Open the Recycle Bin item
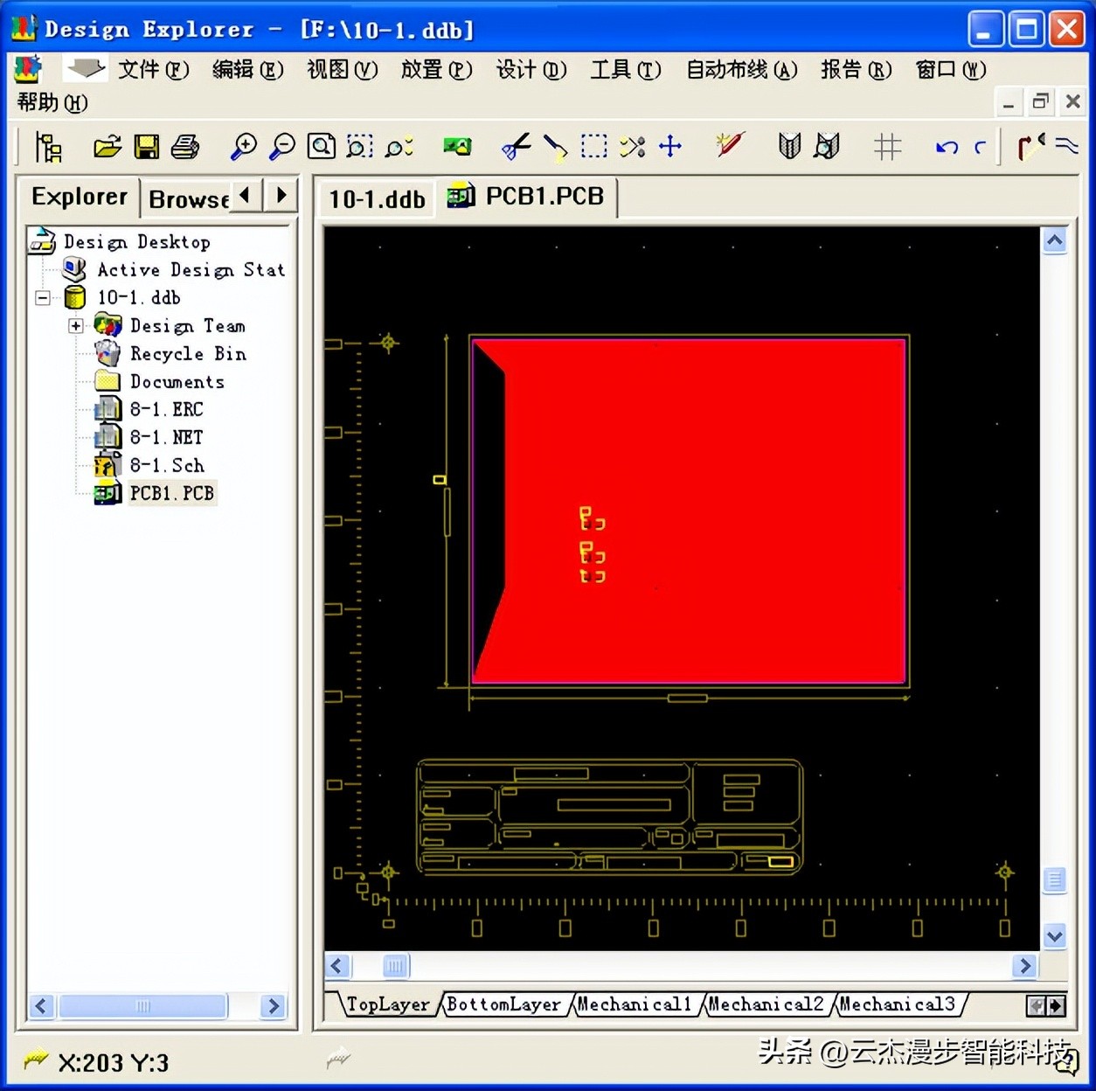This screenshot has height=1091, width=1096. point(187,353)
